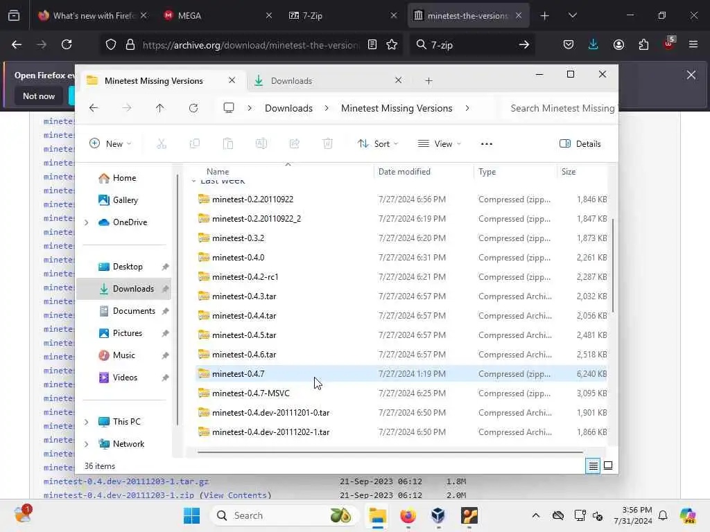The height and width of the screenshot is (532, 710).
Task: Open Firefox extensions puzzle icon
Action: point(643,44)
